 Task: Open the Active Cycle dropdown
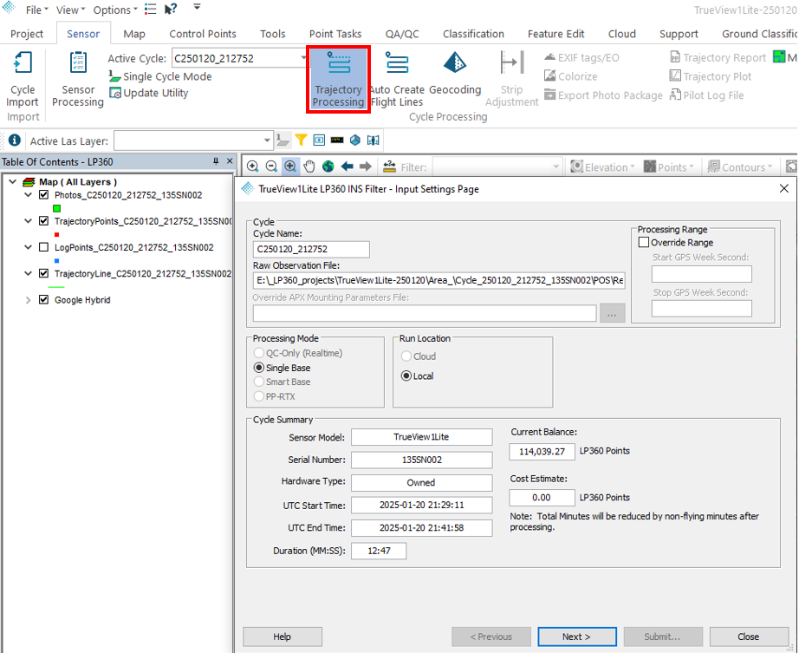(303, 57)
